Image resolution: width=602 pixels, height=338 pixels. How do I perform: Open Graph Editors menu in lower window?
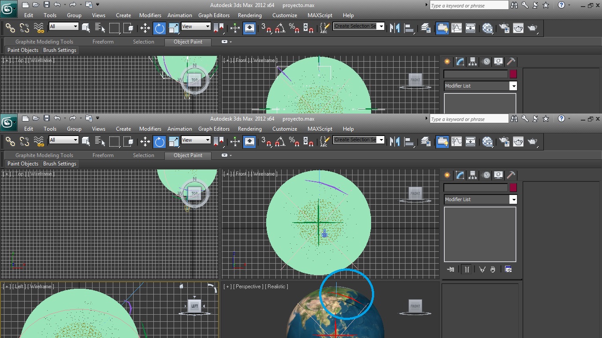pyautogui.click(x=214, y=129)
